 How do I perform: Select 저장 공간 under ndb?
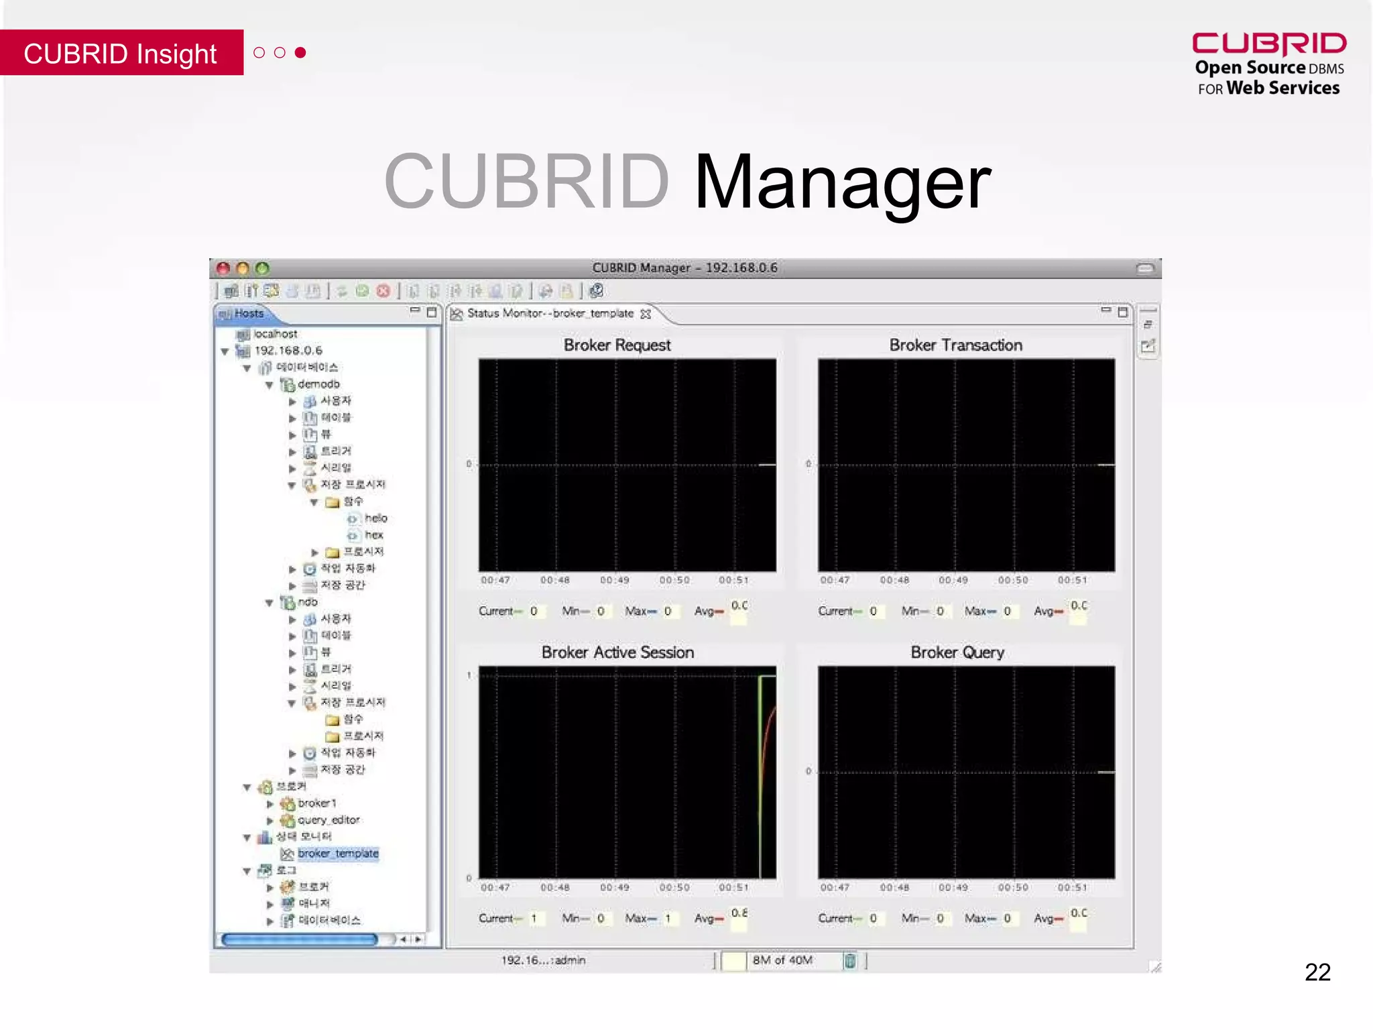coord(343,770)
